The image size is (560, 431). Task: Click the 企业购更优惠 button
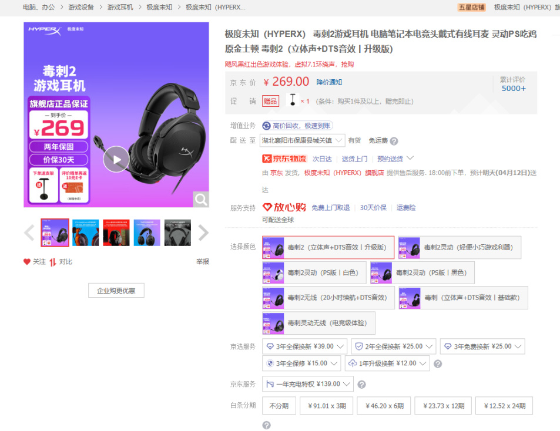(x=116, y=291)
